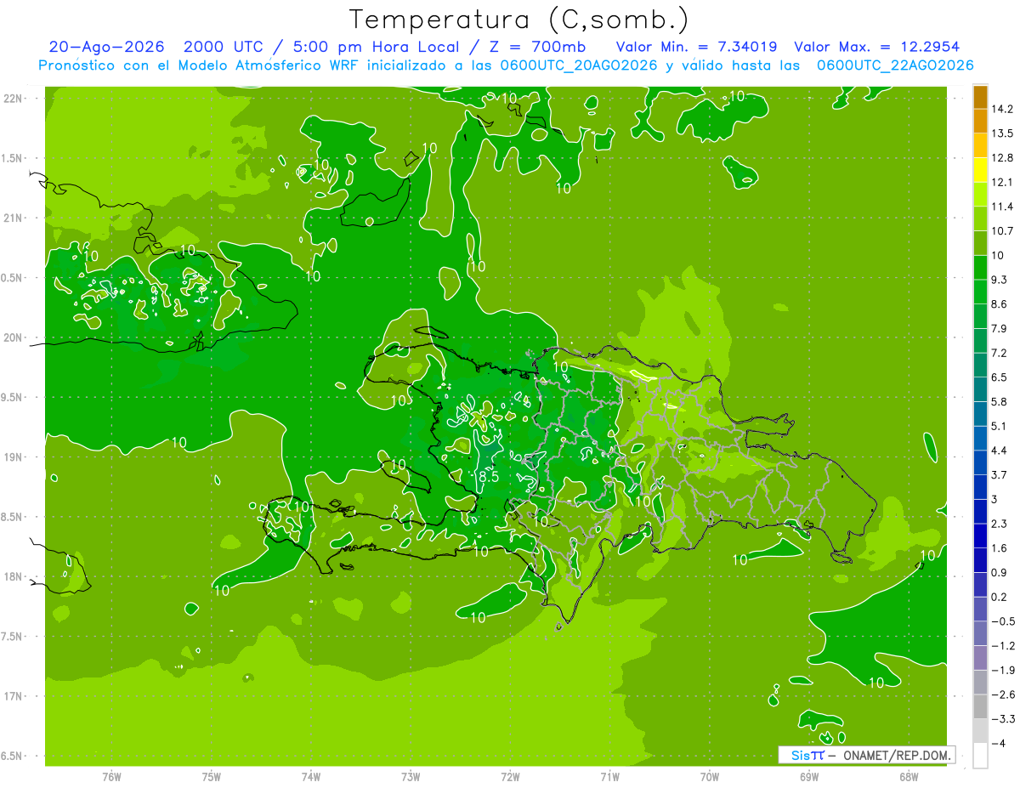Click the '19N' latitude axis label
The image size is (1020, 788).
pyautogui.click(x=13, y=457)
